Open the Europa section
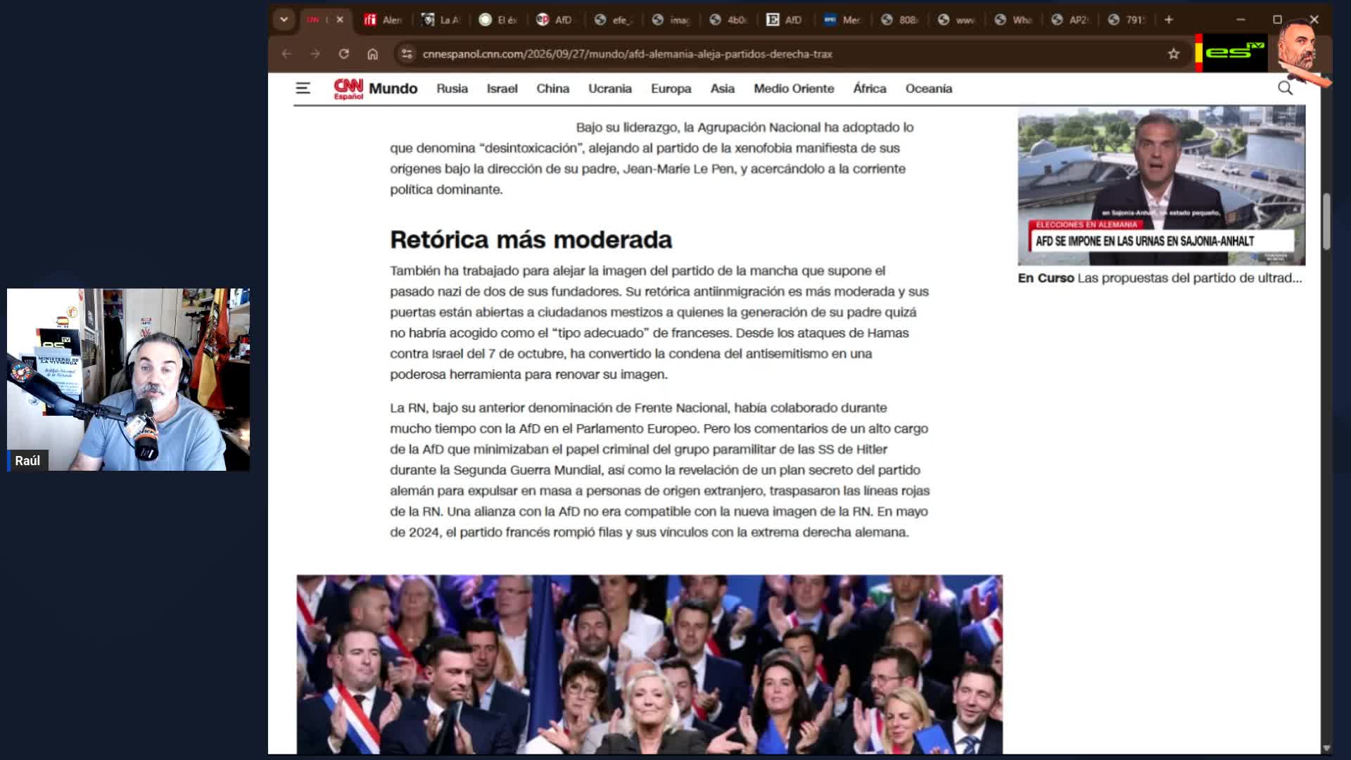 pos(671,89)
